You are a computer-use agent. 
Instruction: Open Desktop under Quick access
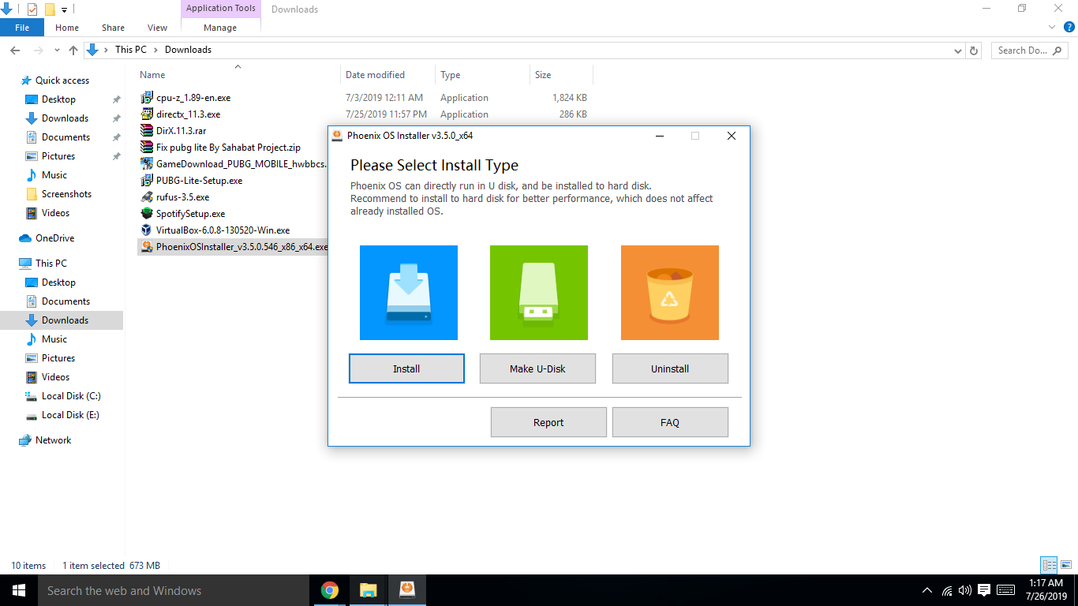tap(58, 99)
